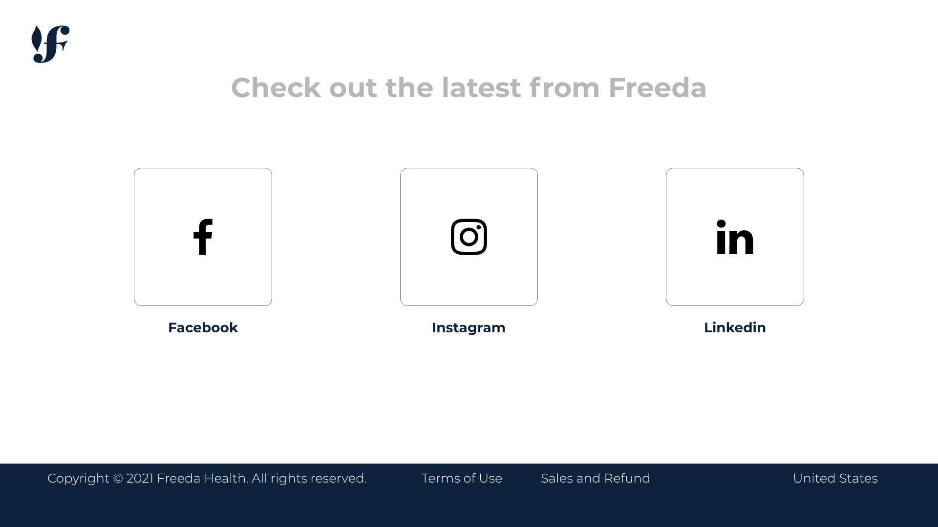Click the word Freeda in the heading

tap(657, 88)
